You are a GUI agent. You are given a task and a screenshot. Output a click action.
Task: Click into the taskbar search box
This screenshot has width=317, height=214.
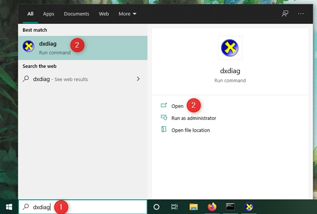(83, 207)
